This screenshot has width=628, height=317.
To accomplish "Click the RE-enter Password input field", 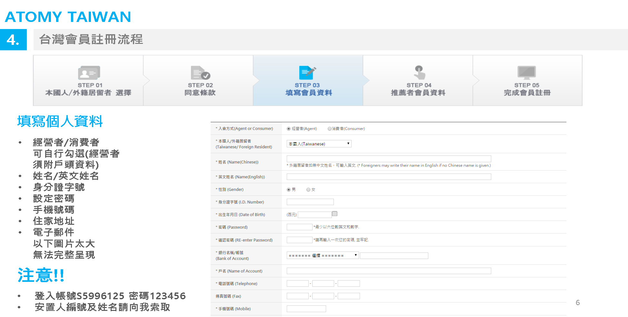I will coord(299,240).
